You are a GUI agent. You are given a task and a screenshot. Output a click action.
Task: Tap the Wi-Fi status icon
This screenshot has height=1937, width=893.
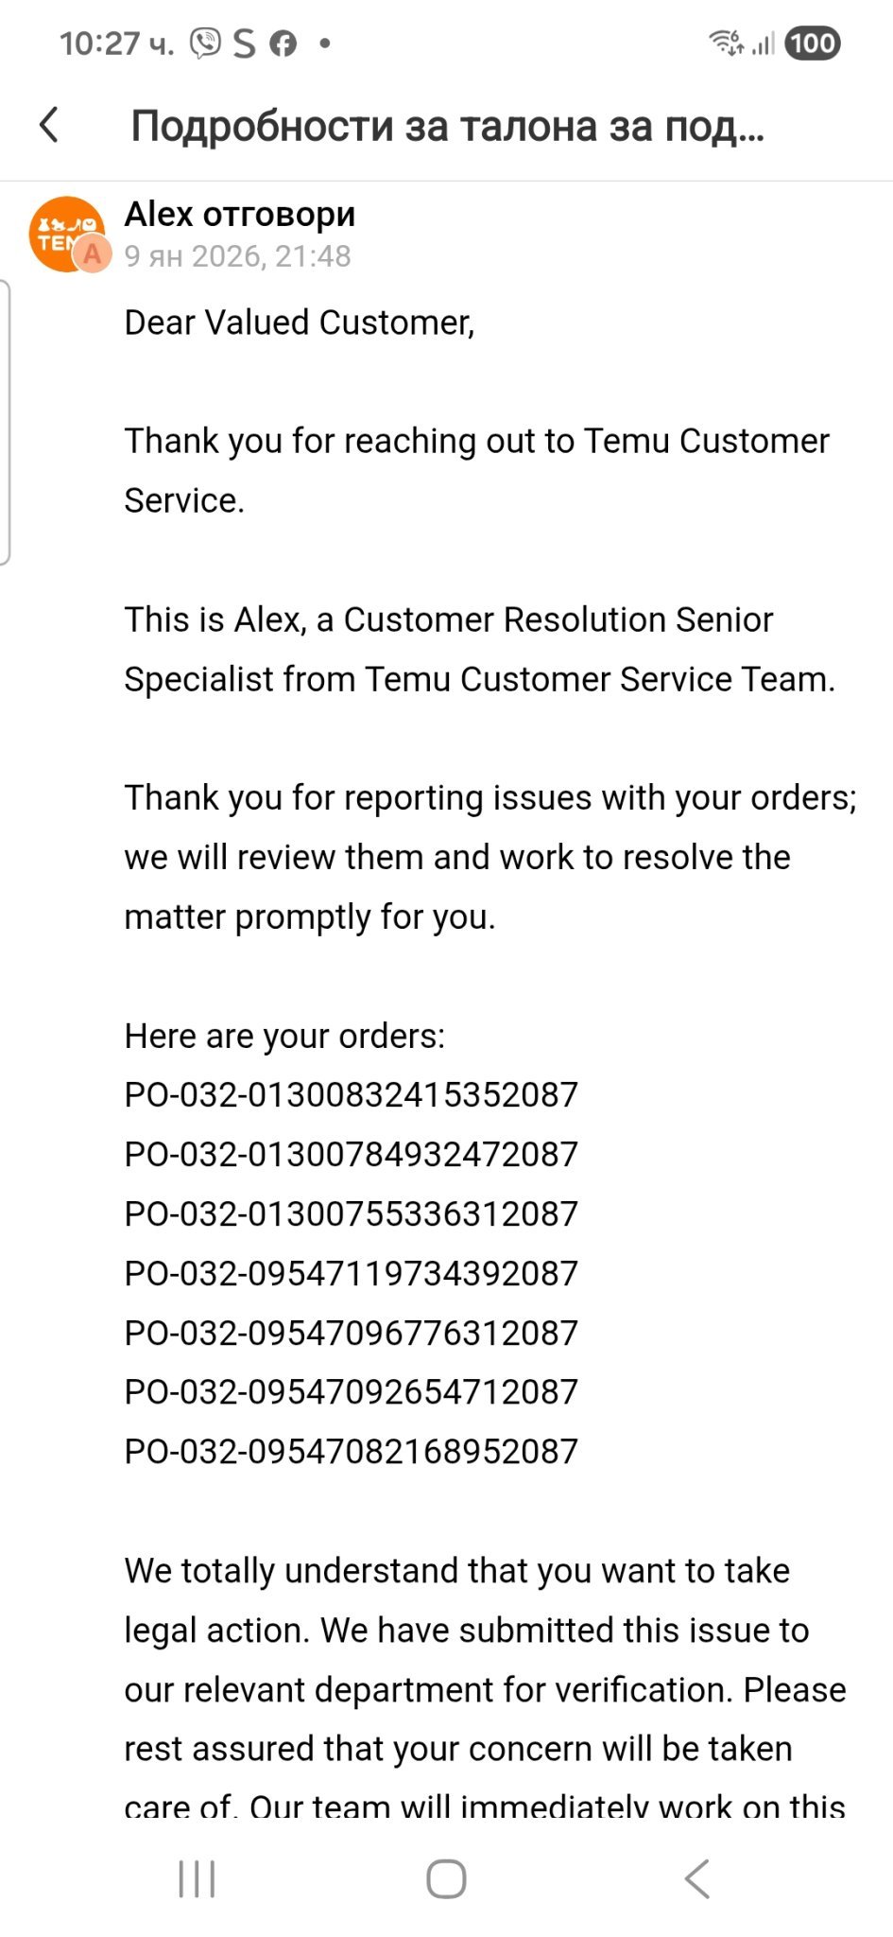pos(726,43)
